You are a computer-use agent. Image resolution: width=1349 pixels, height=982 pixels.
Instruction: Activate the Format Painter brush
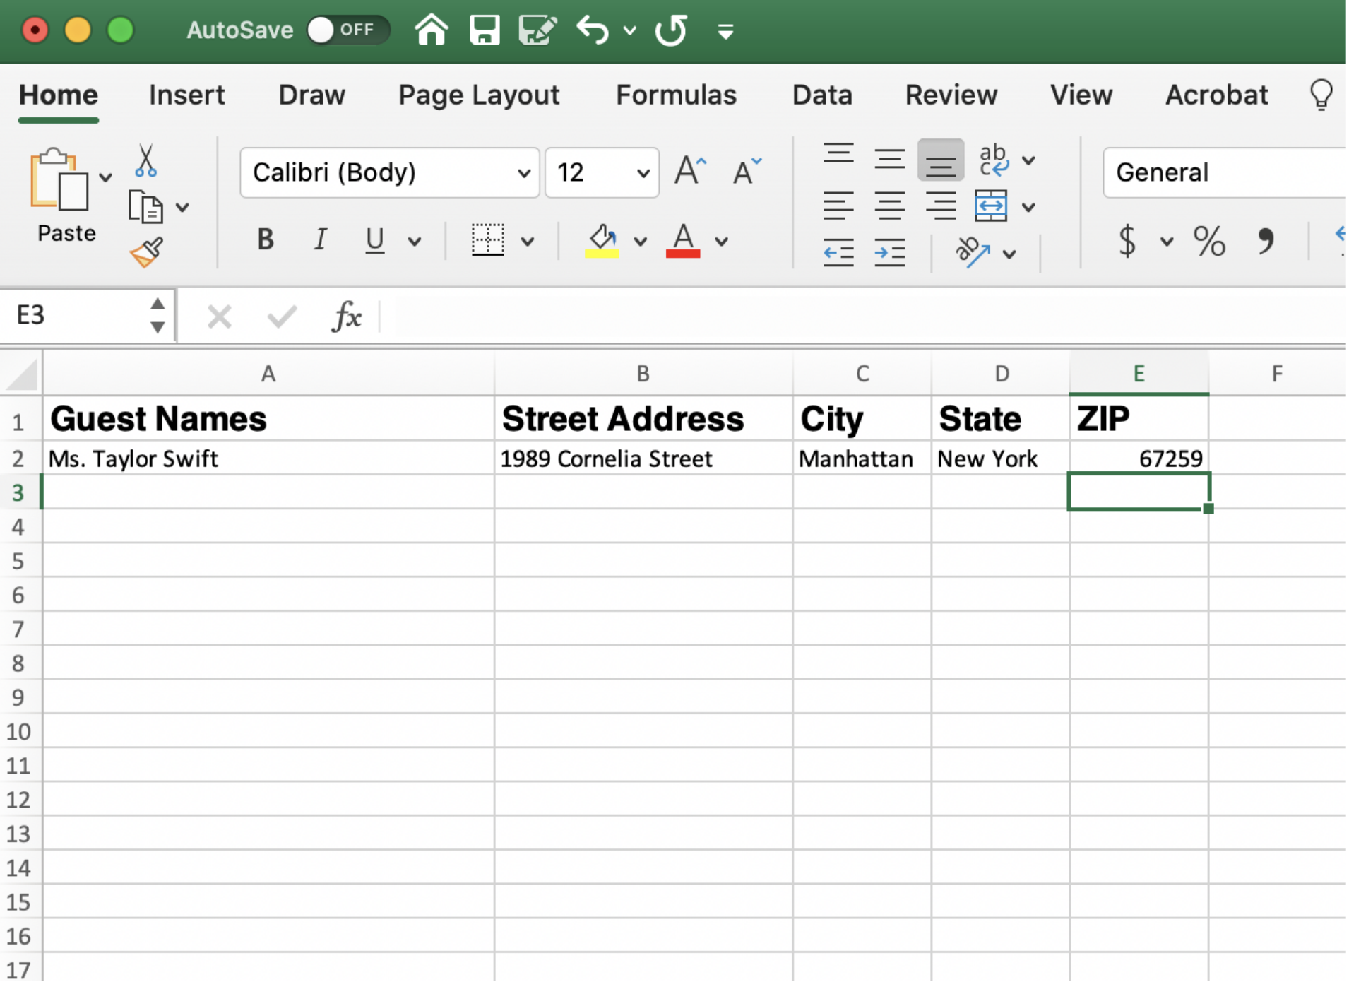pos(146,252)
